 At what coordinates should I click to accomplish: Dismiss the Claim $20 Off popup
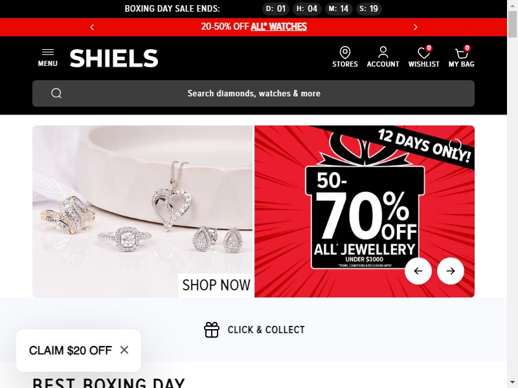coord(124,350)
